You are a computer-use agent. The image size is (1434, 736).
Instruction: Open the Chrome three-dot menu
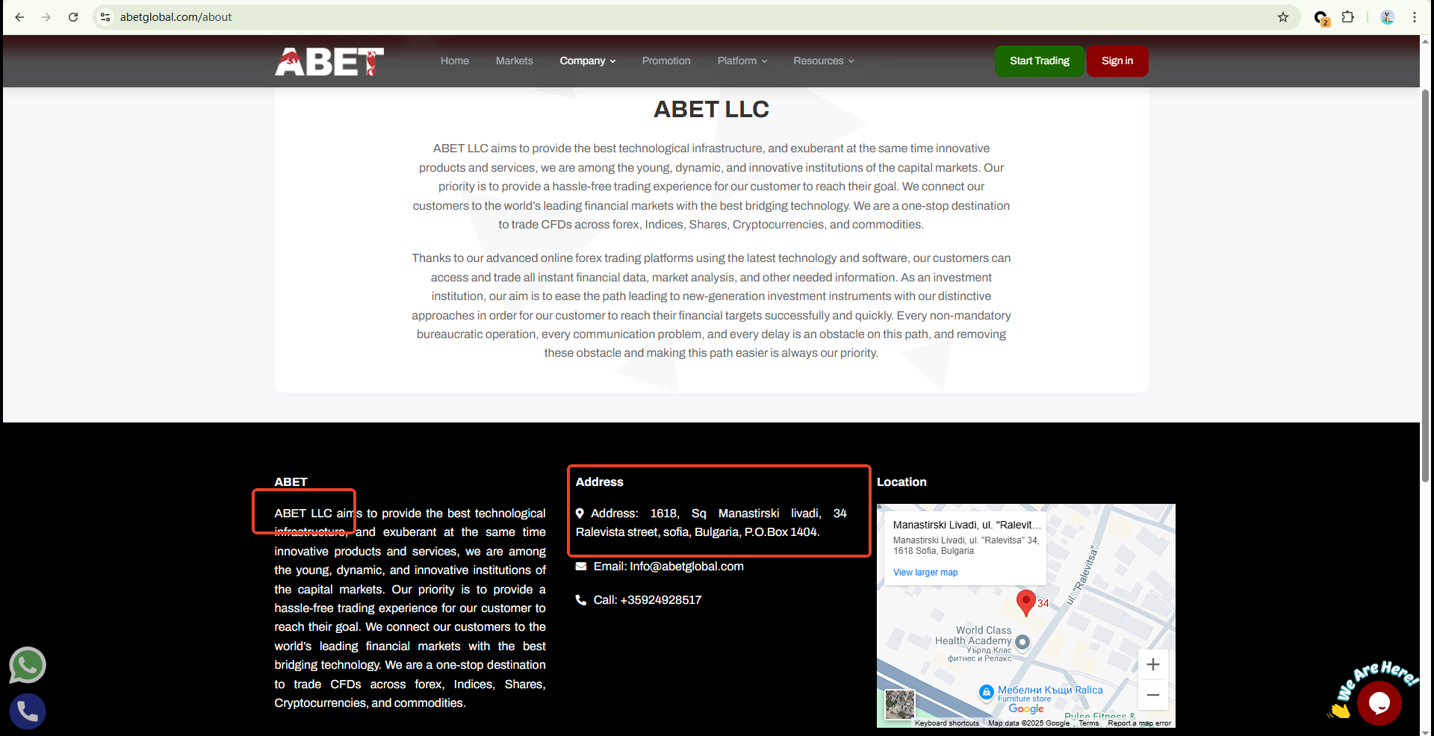(x=1415, y=17)
